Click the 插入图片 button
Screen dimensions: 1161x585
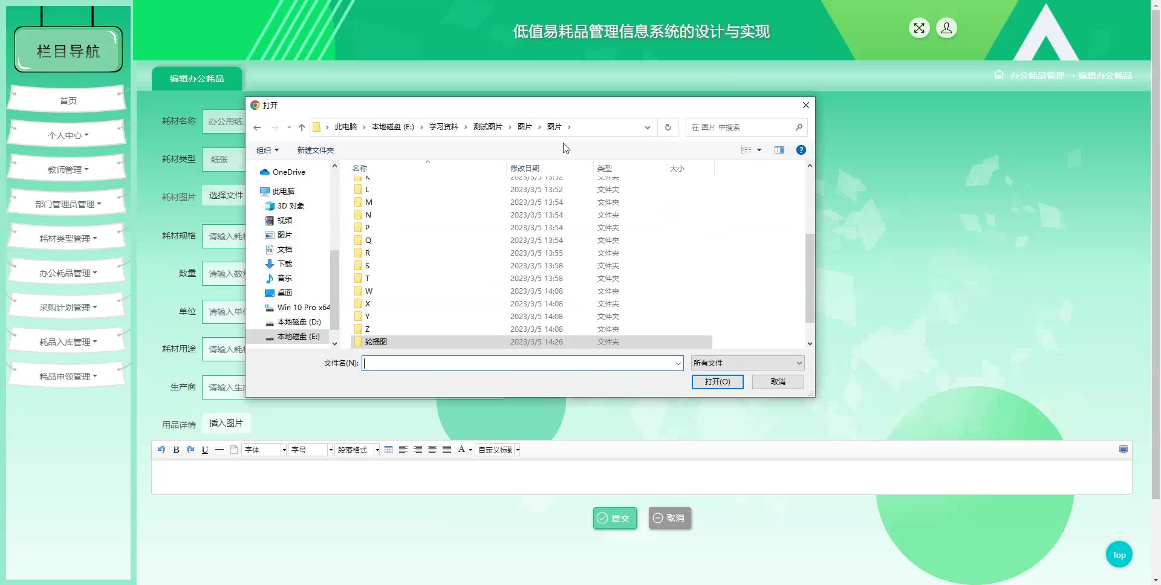pyautogui.click(x=226, y=423)
